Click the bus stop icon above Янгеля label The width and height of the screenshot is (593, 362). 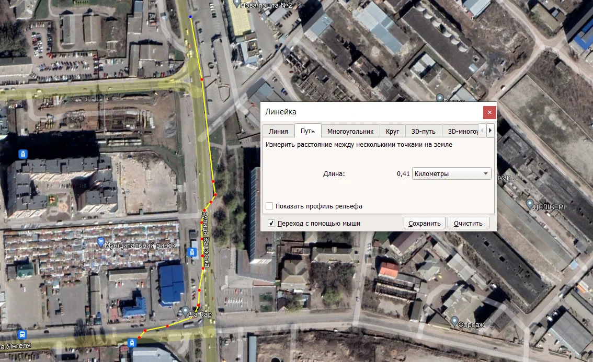(x=22, y=334)
